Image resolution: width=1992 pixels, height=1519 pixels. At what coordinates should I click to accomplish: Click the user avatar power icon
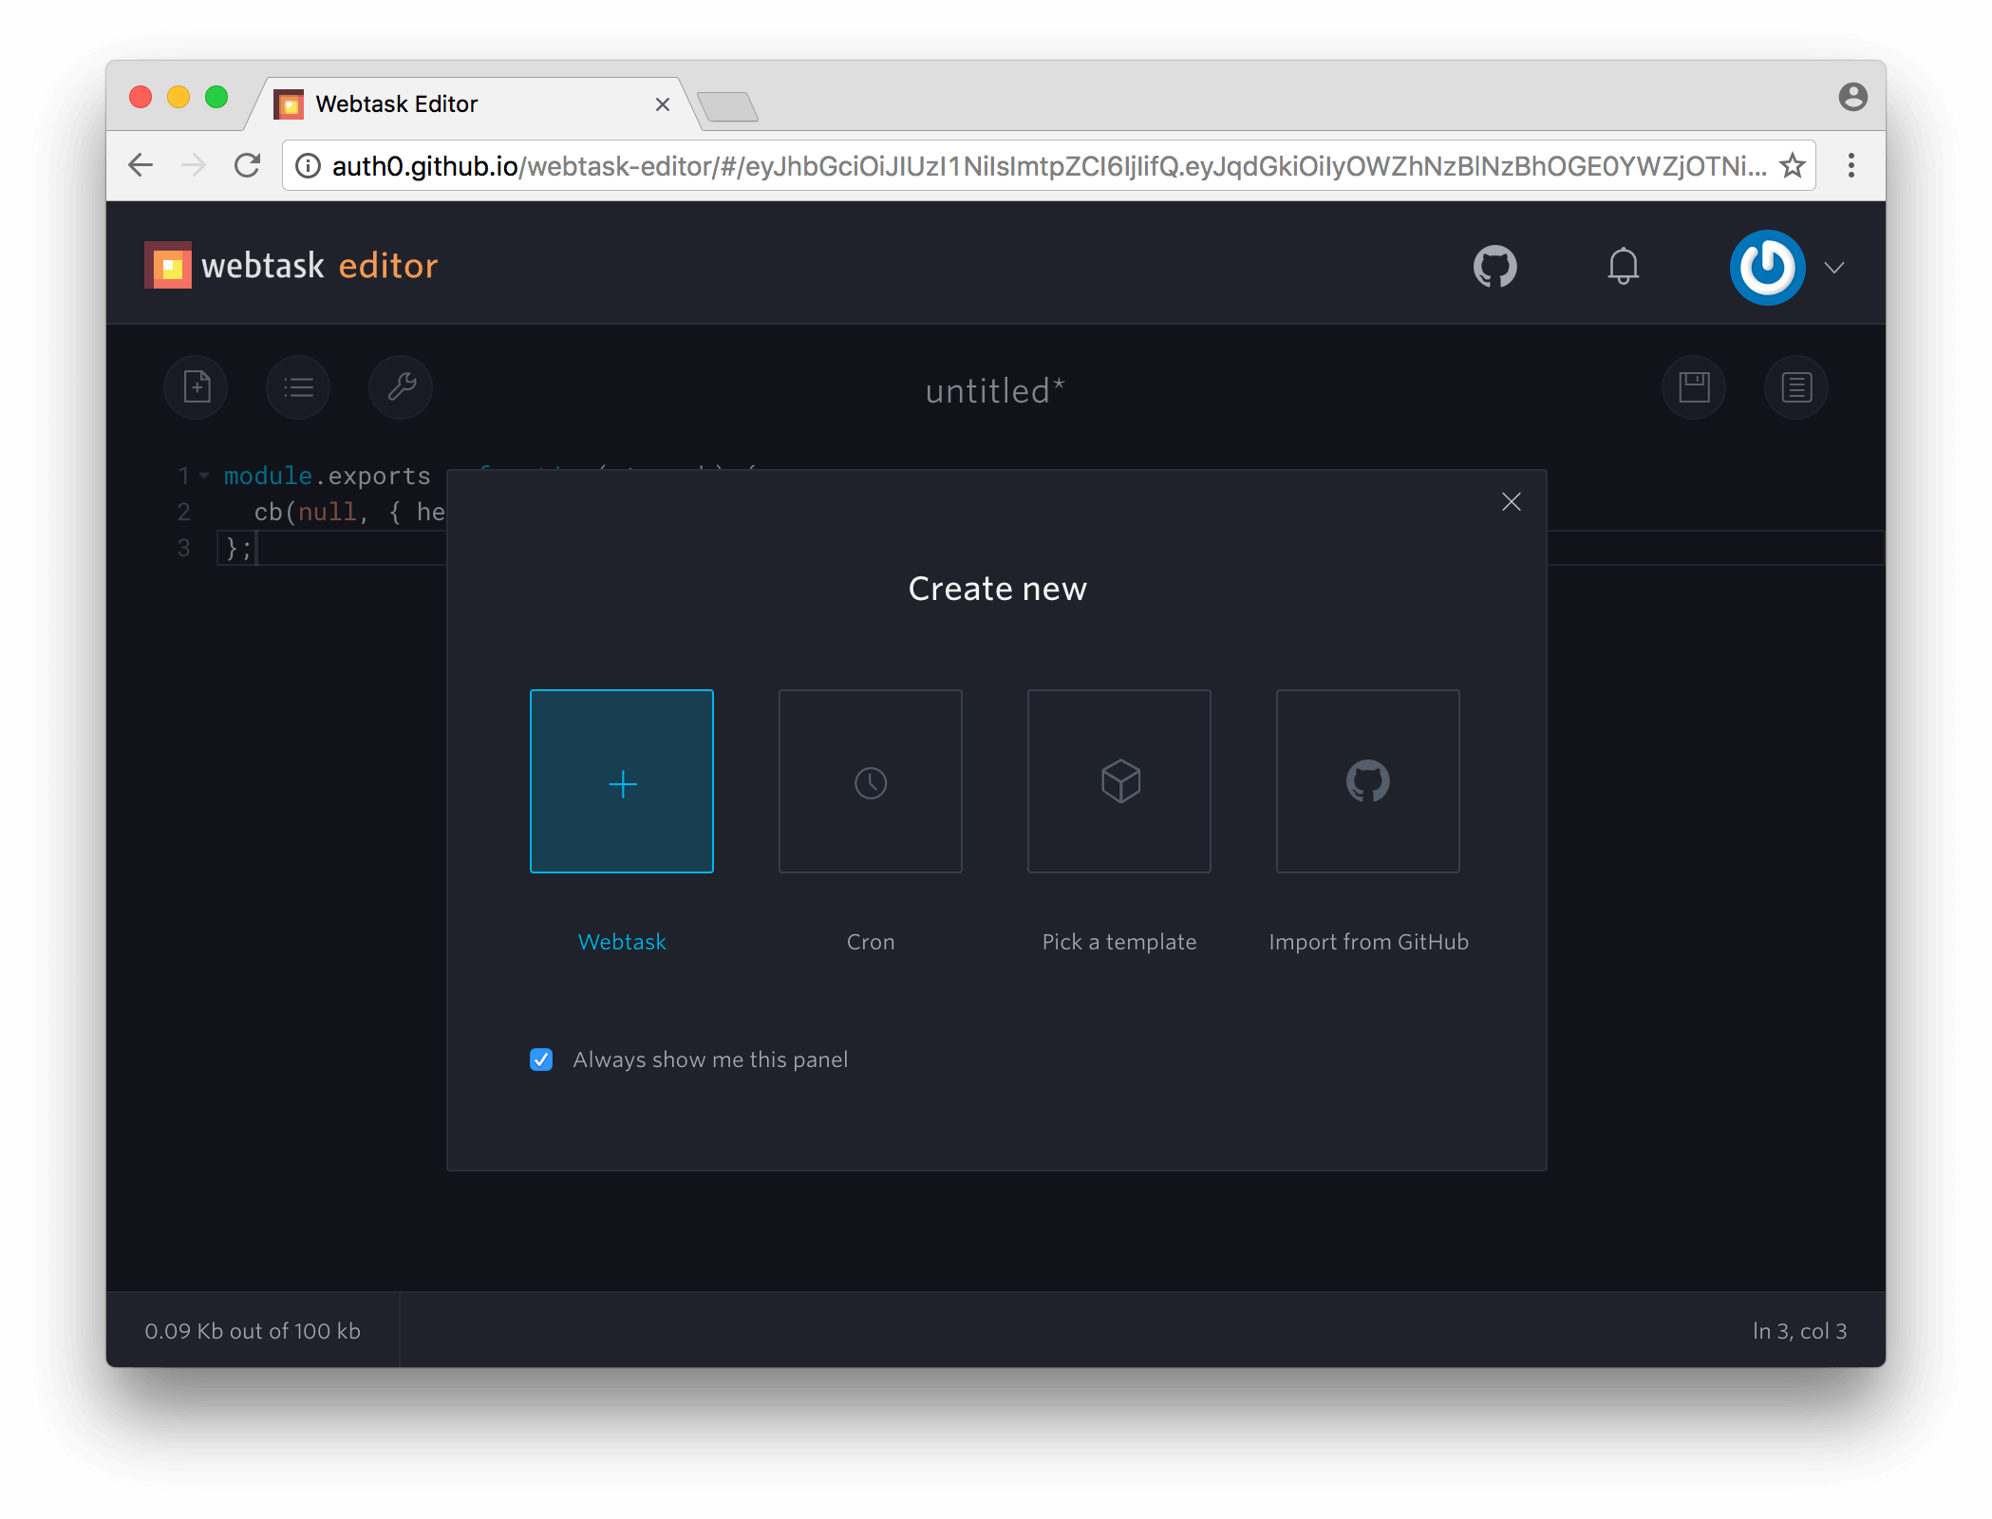click(x=1767, y=267)
